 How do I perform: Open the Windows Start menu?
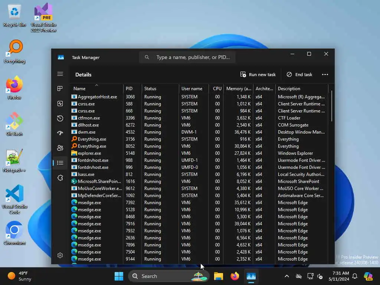[x=119, y=276]
